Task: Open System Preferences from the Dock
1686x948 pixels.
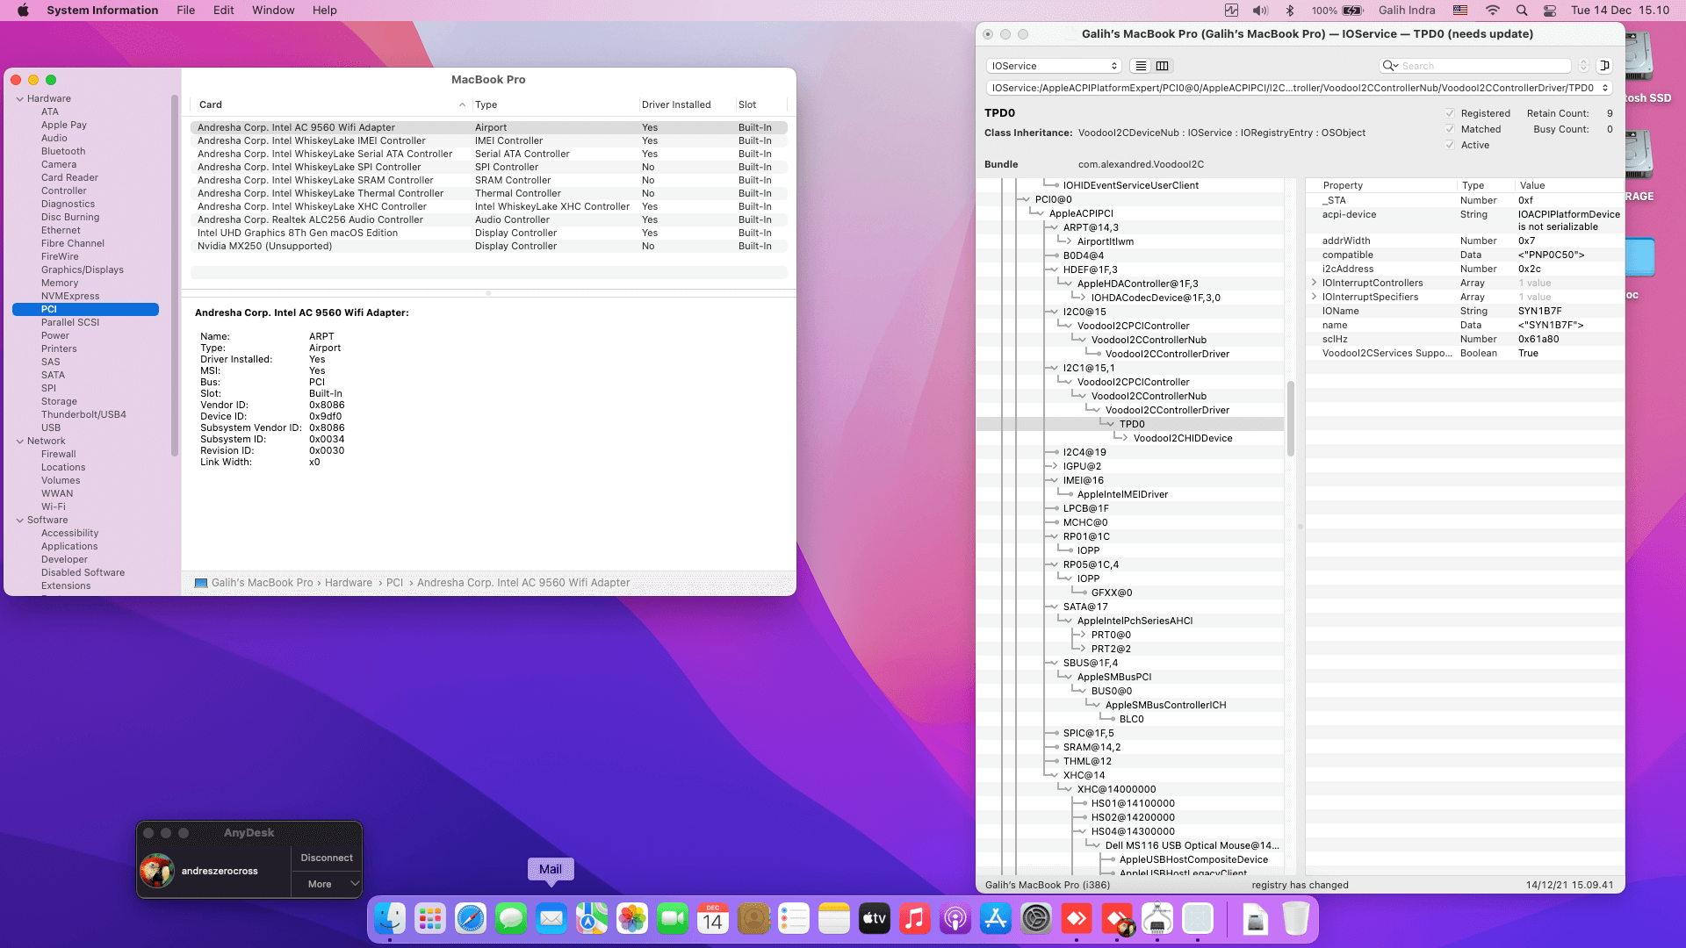Action: (x=1034, y=919)
